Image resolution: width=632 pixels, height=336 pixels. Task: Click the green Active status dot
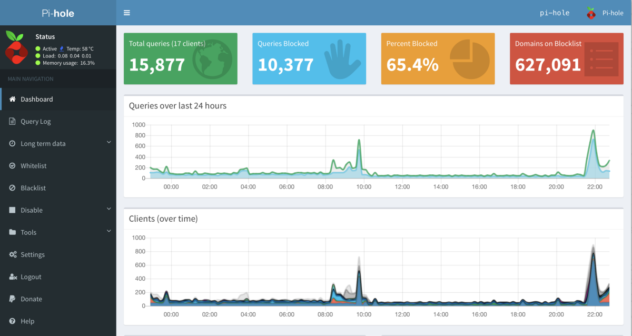point(38,48)
